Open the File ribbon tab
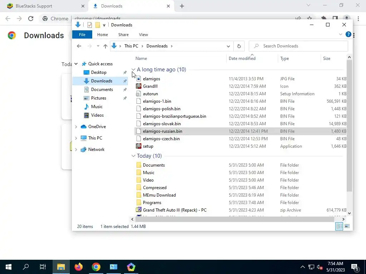 coord(82,35)
